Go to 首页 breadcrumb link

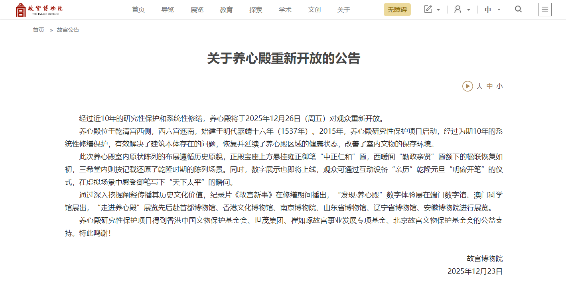click(x=39, y=30)
